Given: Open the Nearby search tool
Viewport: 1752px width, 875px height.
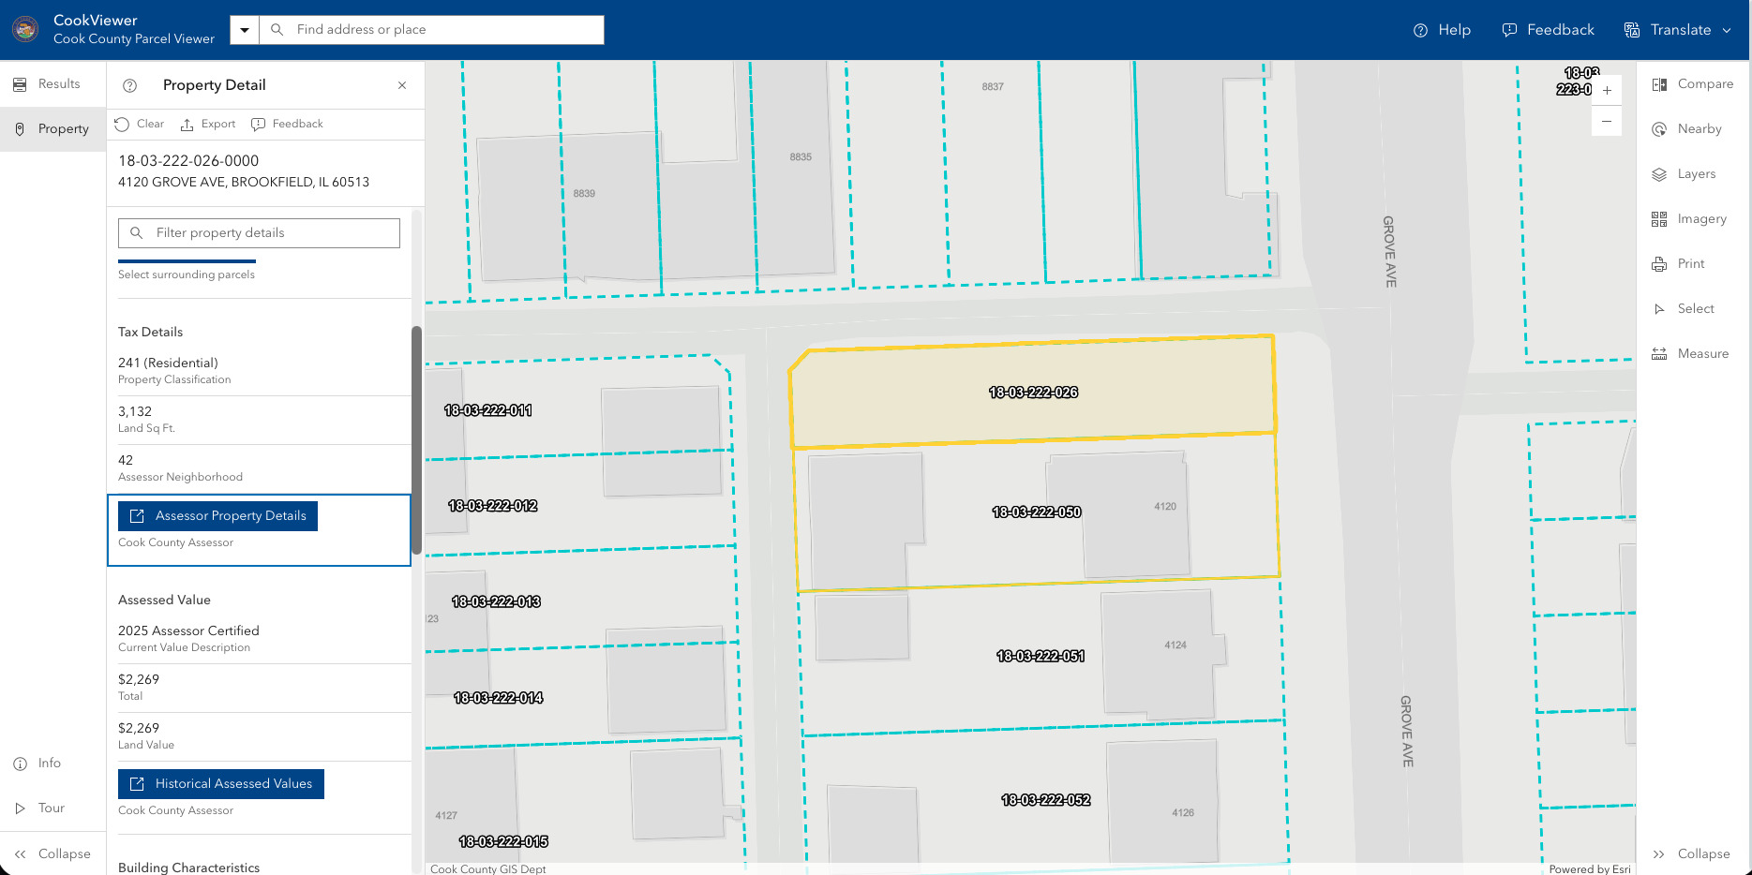Looking at the screenshot, I should (1687, 129).
